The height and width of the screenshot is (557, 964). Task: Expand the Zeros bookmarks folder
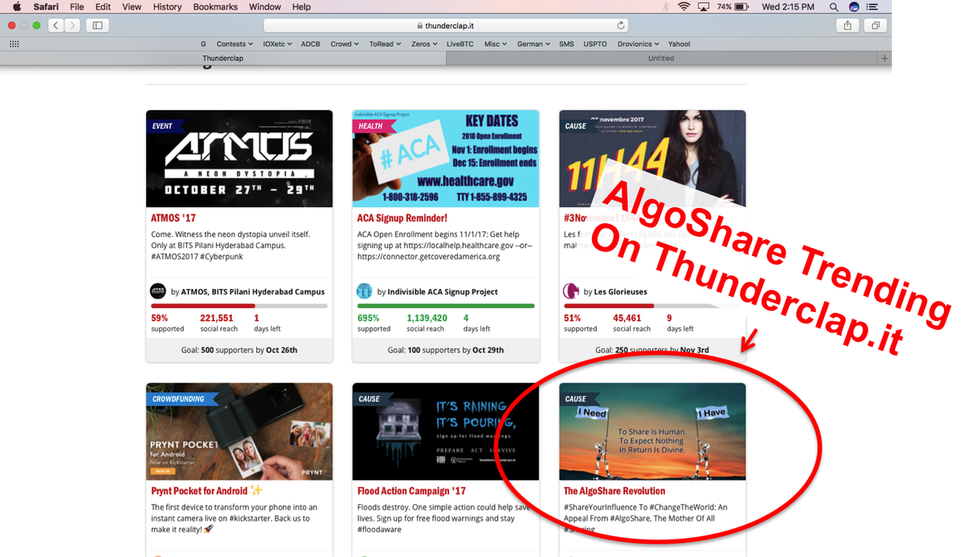click(x=424, y=44)
